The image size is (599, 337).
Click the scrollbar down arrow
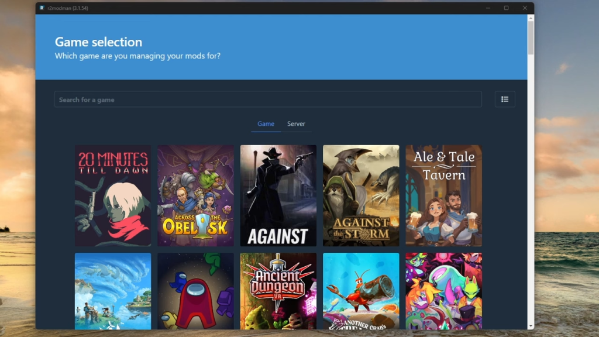[x=531, y=326]
